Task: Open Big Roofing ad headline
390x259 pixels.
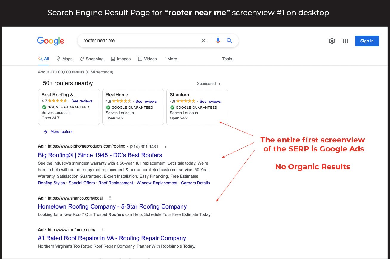Action: [x=100, y=155]
